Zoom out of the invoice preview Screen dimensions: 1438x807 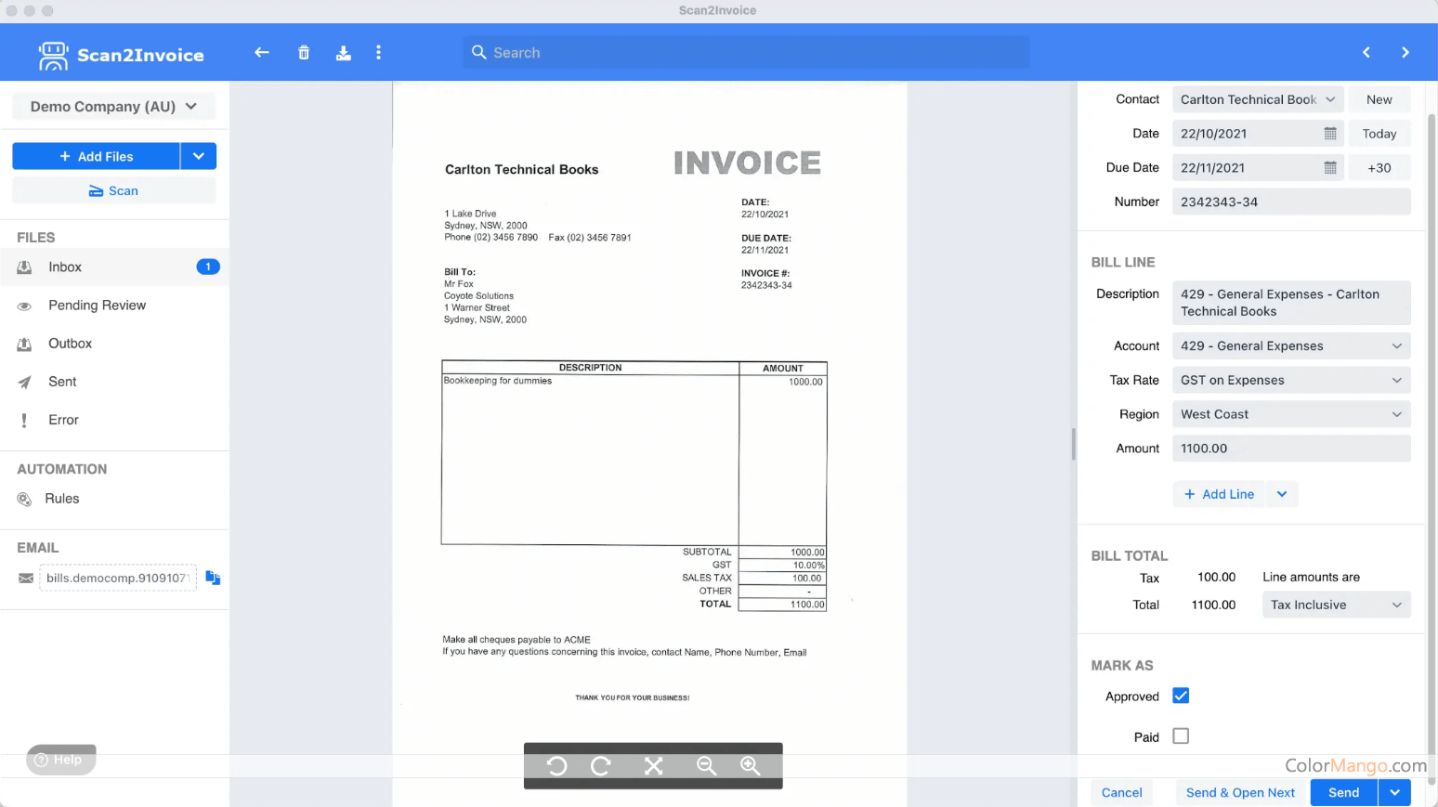tap(706, 765)
